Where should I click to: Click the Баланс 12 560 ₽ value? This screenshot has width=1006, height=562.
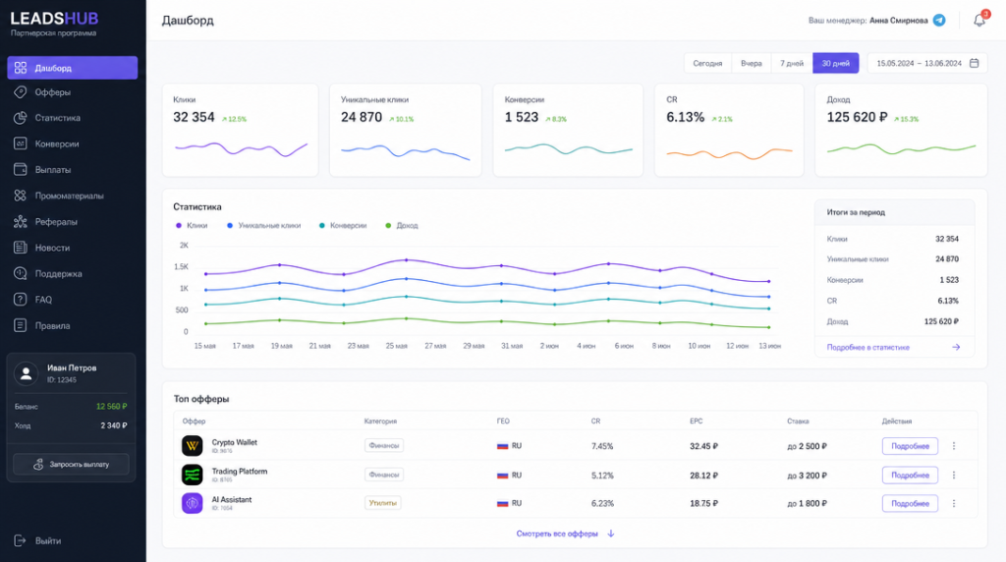click(112, 406)
